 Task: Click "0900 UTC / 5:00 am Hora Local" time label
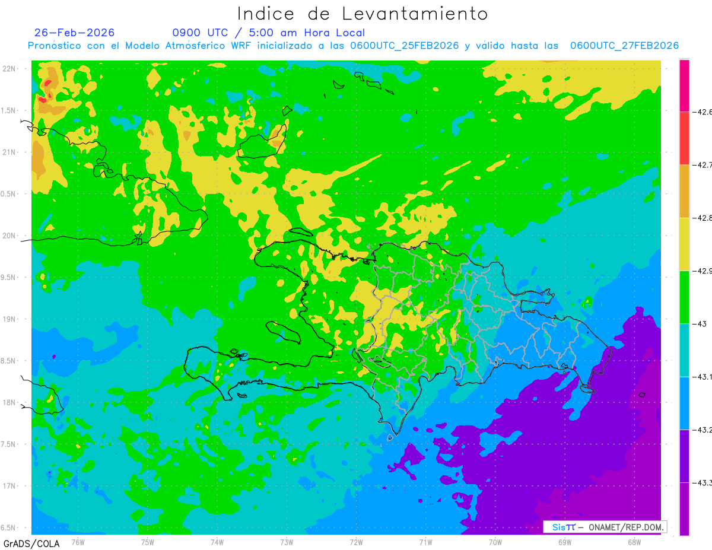point(269,33)
